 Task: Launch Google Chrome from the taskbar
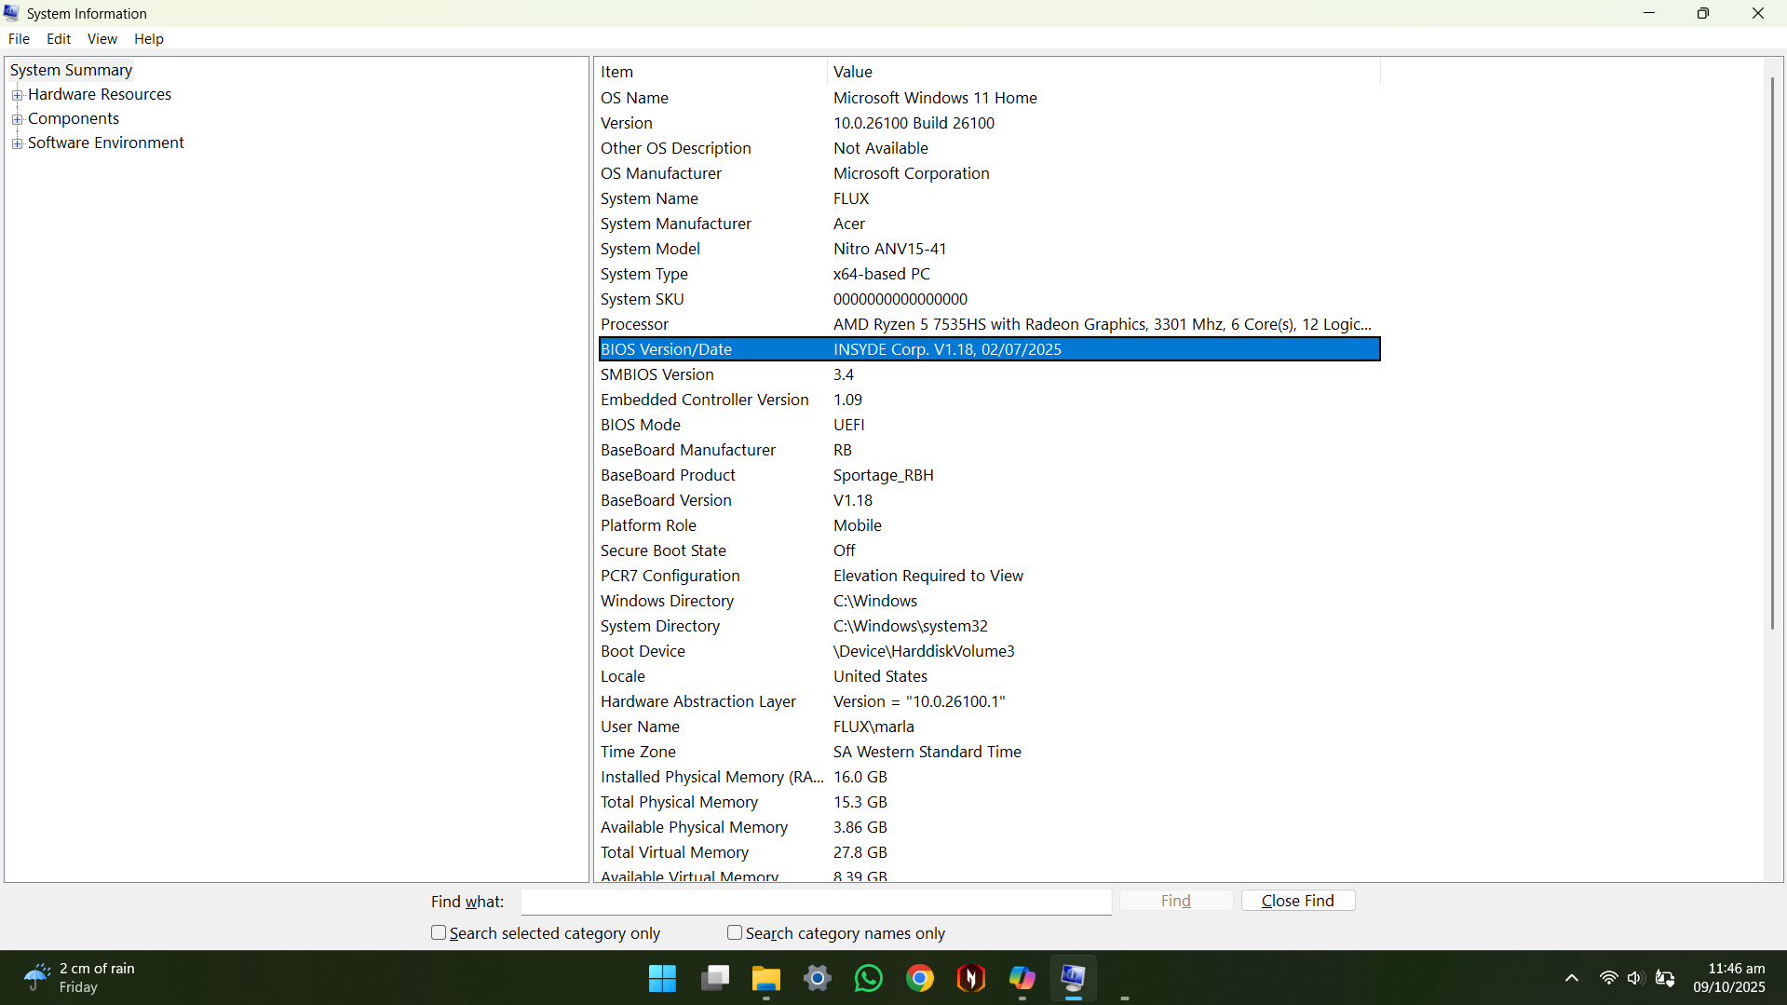920,978
